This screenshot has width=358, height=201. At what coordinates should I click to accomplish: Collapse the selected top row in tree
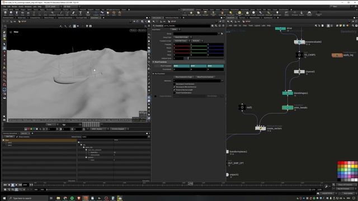coord(4,140)
